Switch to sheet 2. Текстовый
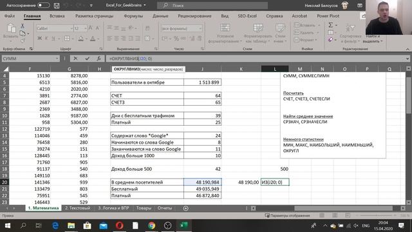412x232 pixels. click(77, 208)
